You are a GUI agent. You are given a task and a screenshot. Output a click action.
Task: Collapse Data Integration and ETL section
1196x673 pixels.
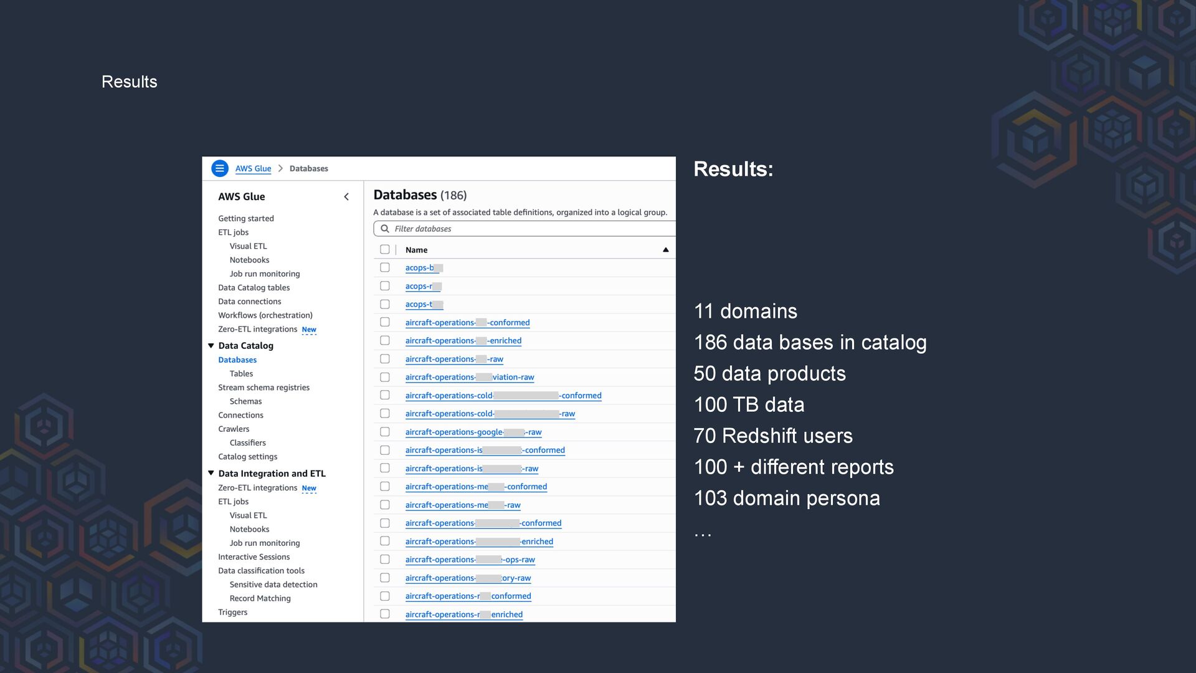211,474
